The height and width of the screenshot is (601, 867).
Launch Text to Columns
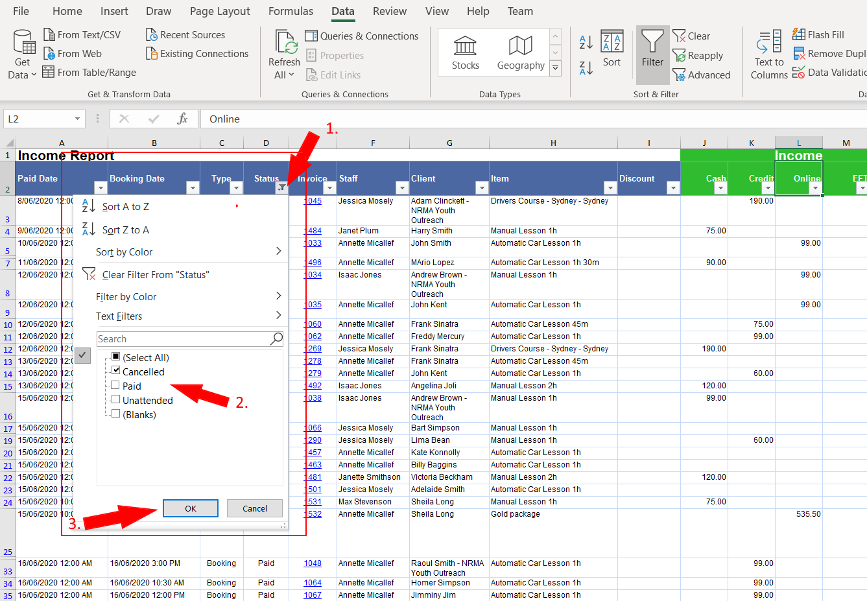pyautogui.click(x=769, y=55)
